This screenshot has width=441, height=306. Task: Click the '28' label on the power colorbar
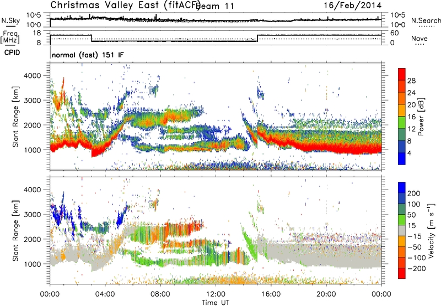coord(411,81)
